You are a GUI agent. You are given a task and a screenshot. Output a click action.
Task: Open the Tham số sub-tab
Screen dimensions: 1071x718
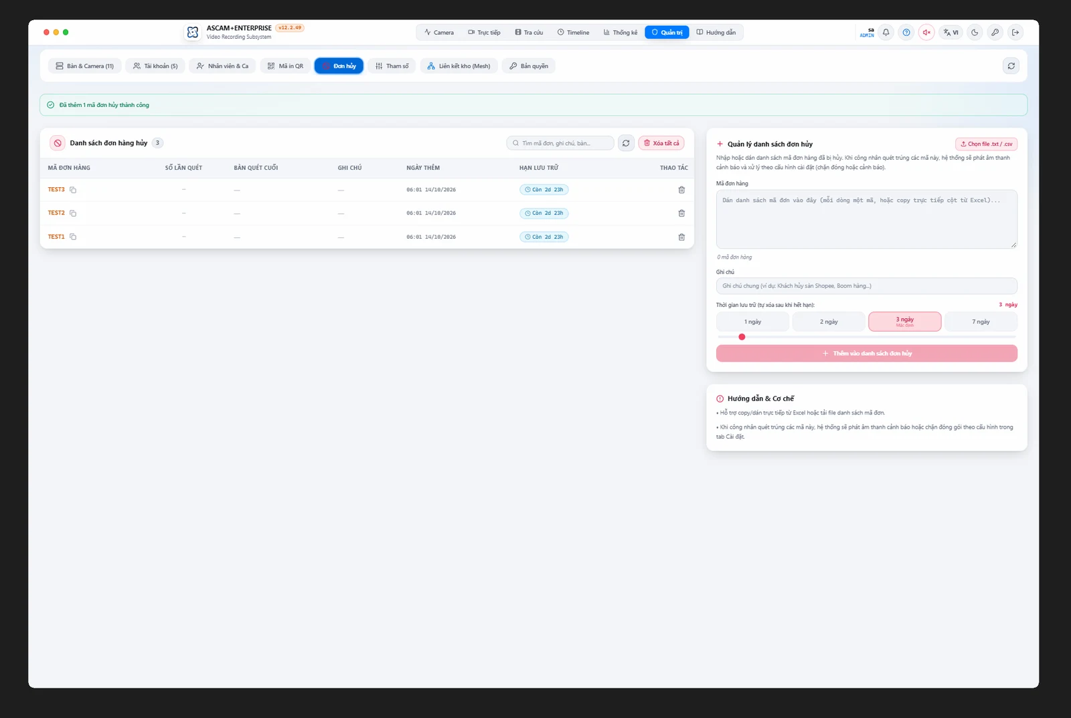click(x=392, y=66)
